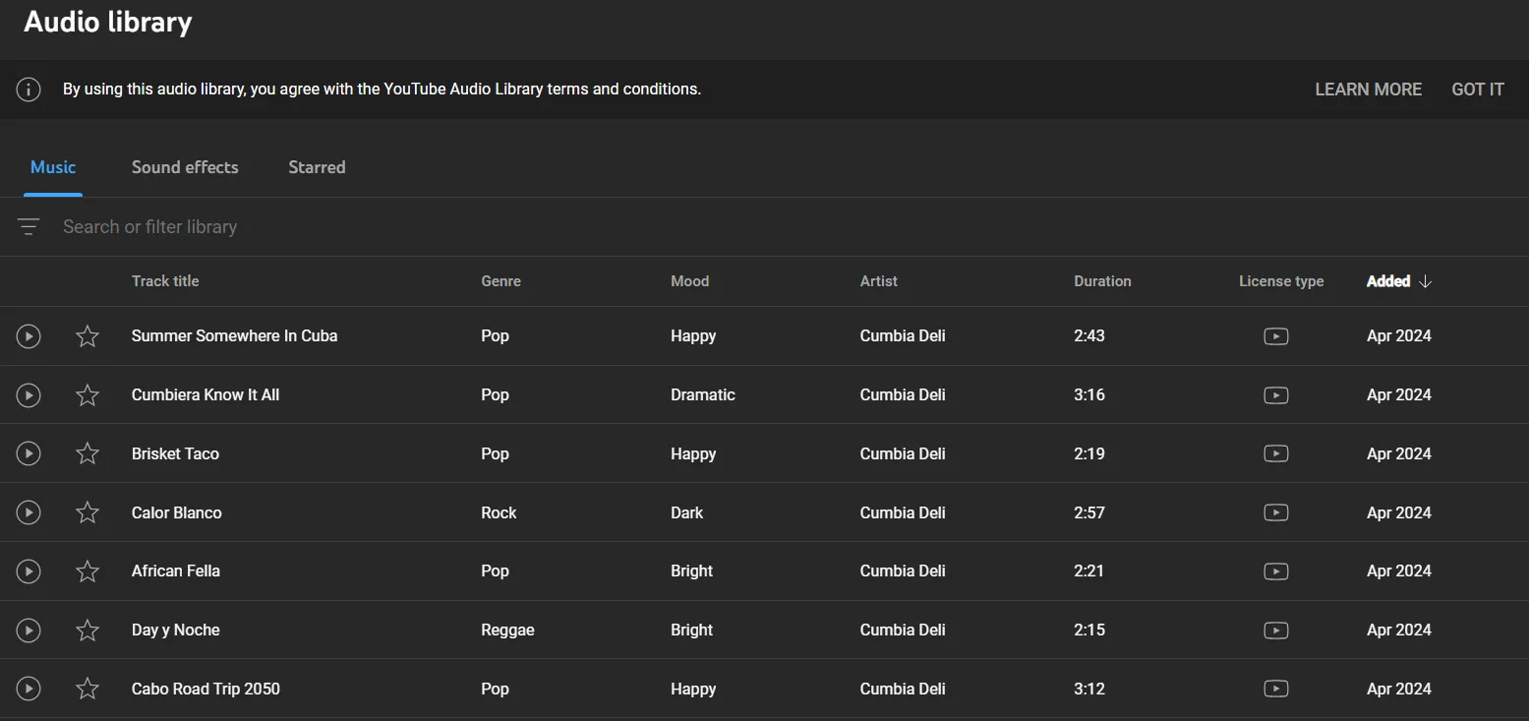The image size is (1529, 721).
Task: Select the Calor Blanco title
Action: [177, 512]
